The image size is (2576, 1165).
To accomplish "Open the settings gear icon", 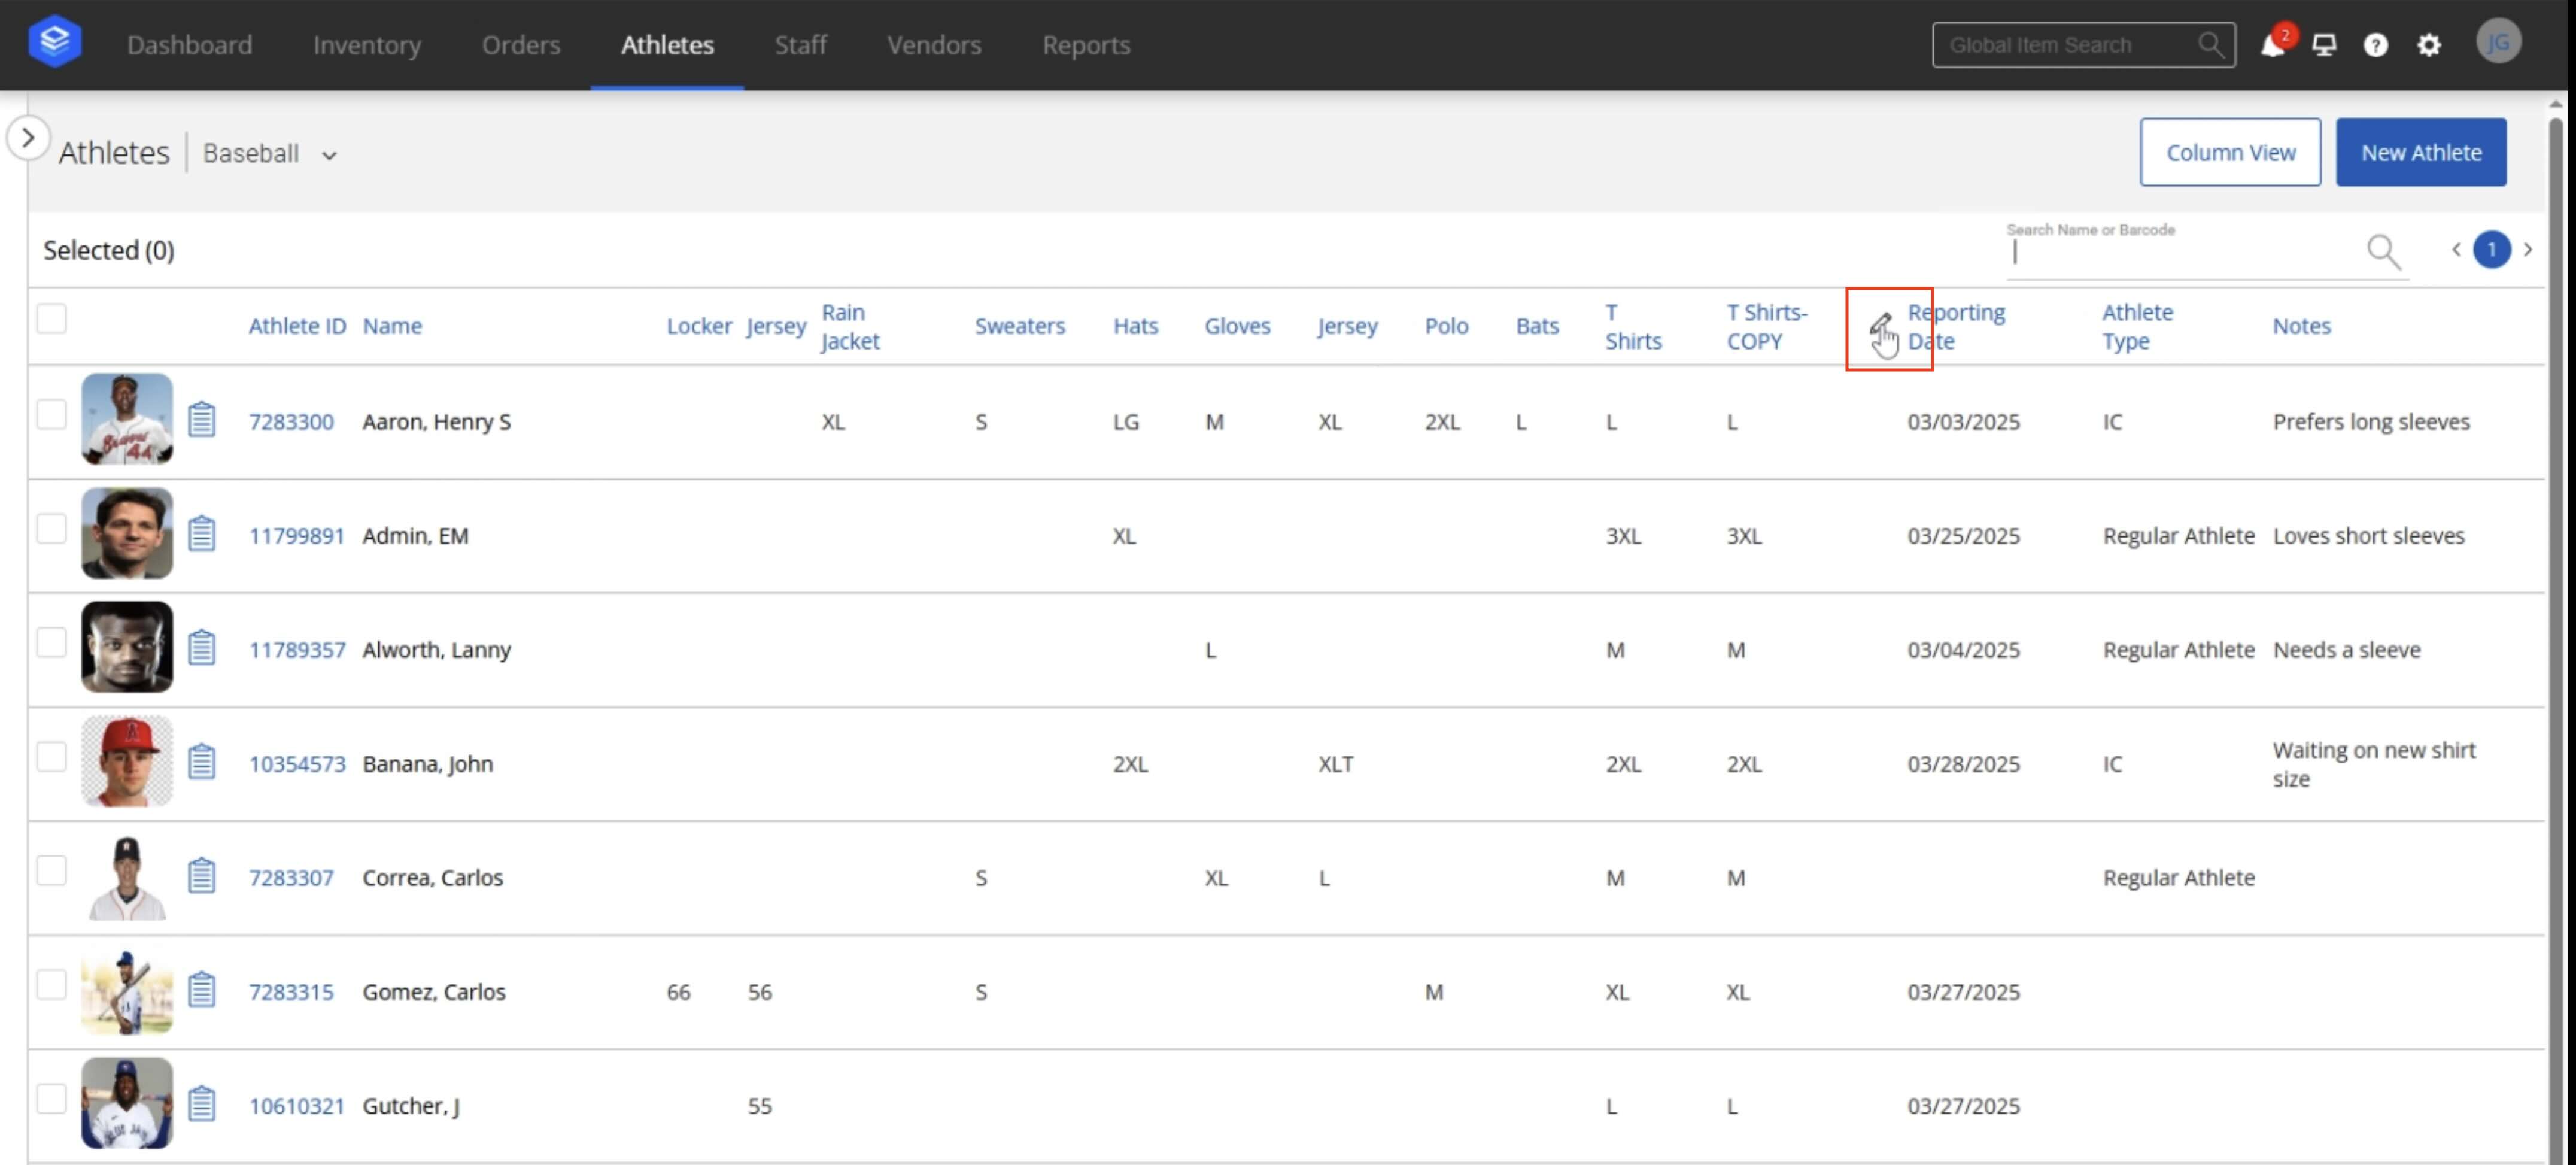I will pyautogui.click(x=2429, y=45).
